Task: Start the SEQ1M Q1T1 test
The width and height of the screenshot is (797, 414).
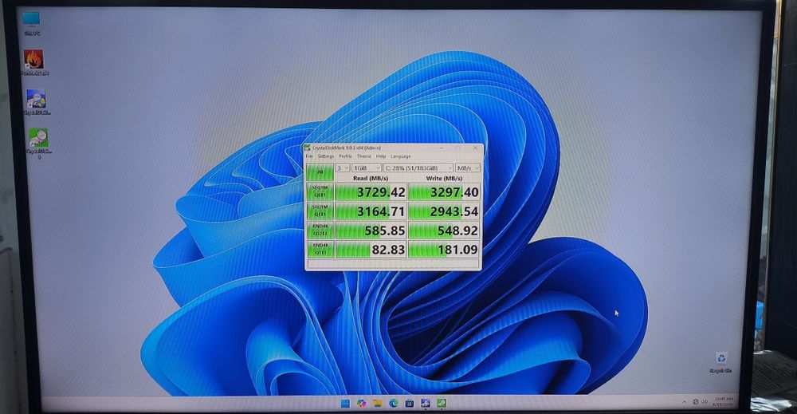Action: click(320, 211)
